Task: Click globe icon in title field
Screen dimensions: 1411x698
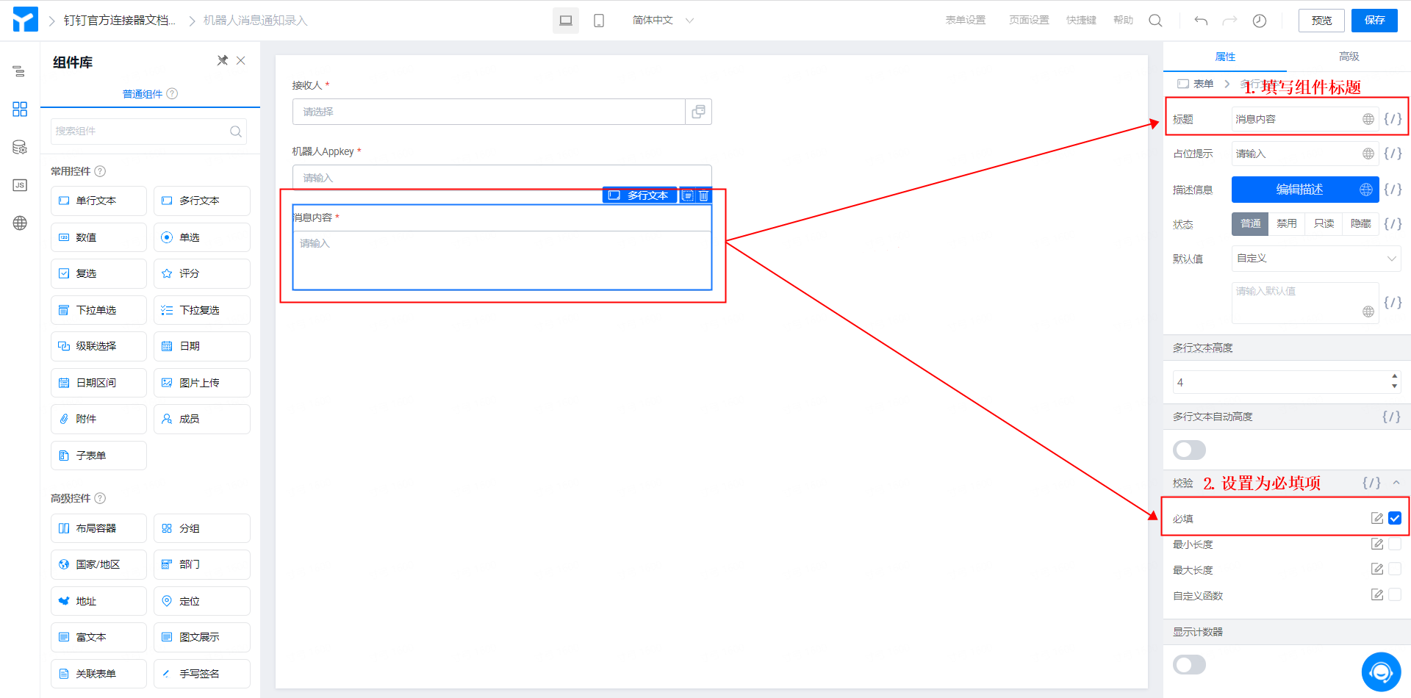Action: (x=1368, y=119)
